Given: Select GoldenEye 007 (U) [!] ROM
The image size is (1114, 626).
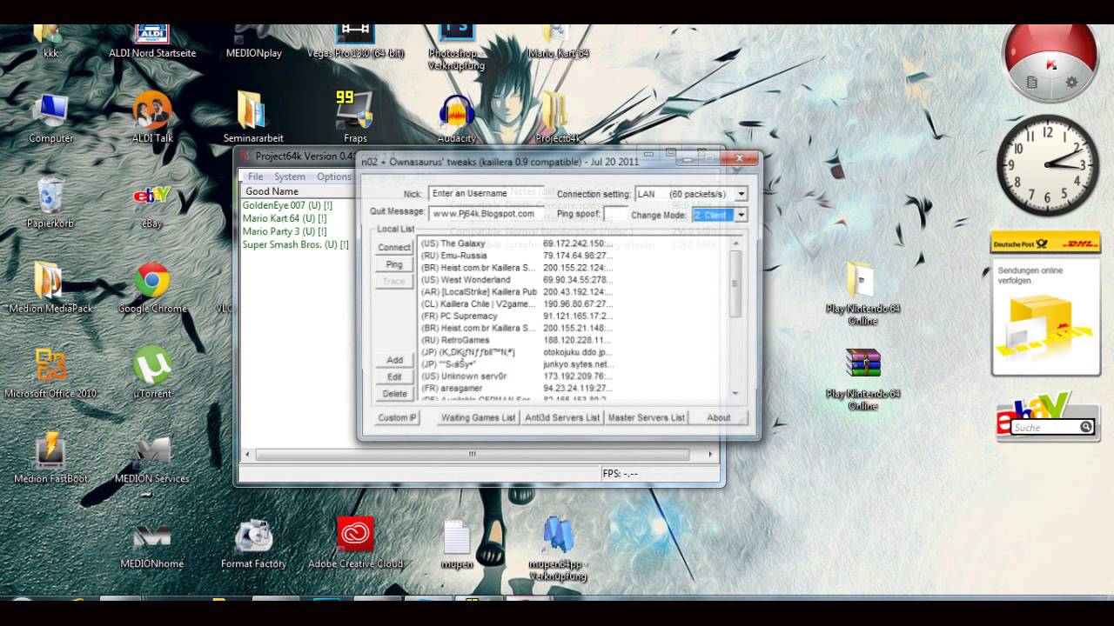Looking at the screenshot, I should click(287, 205).
